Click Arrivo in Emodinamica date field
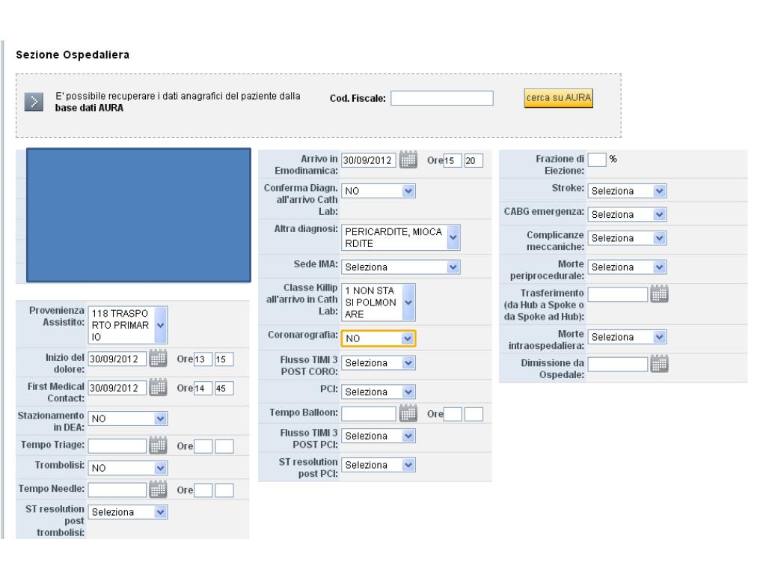The image size is (766, 575). 369,160
